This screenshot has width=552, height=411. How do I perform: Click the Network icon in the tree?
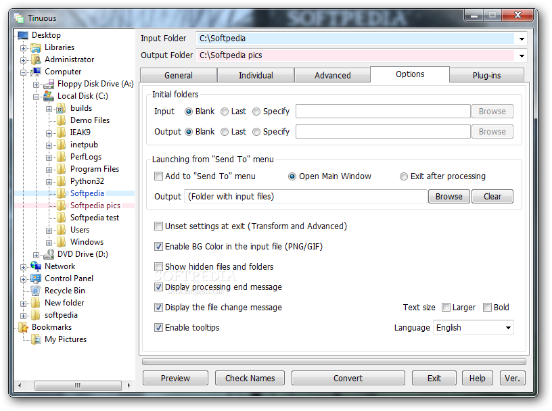36,266
